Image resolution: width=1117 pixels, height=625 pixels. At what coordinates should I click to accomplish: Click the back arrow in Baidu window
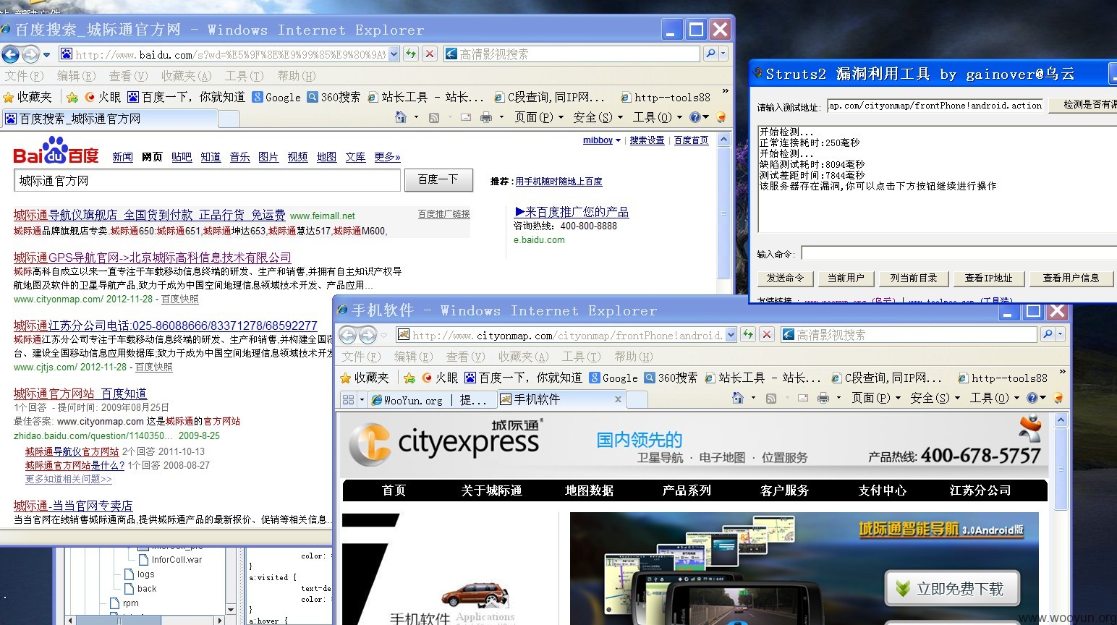tap(10, 54)
